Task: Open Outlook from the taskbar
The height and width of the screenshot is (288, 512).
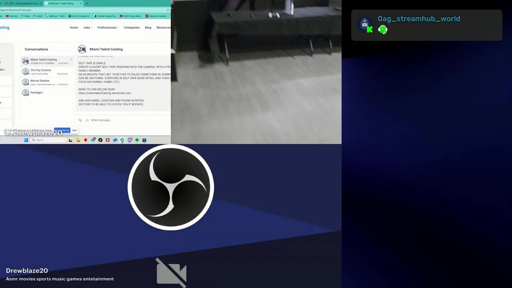Action: pos(115,140)
